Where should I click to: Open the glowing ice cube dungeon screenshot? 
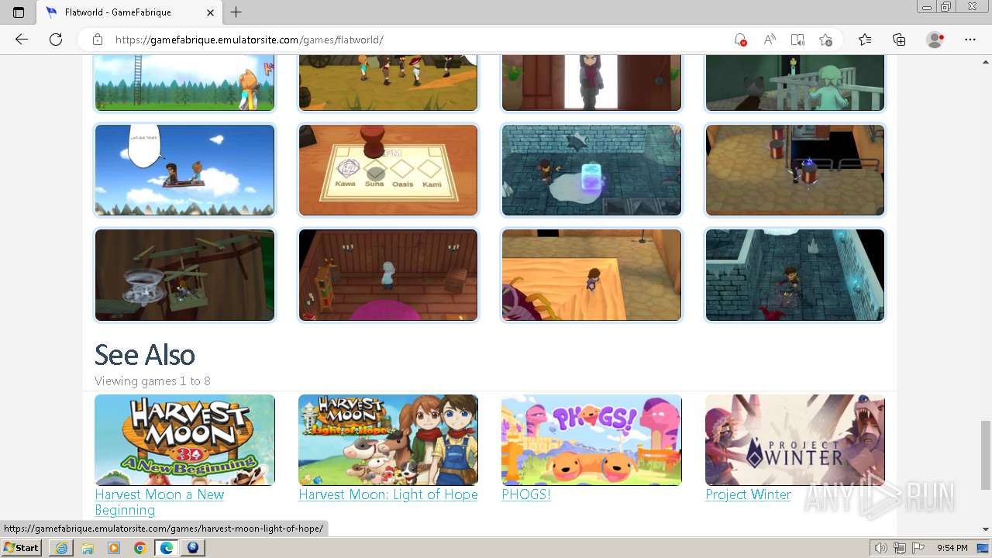point(591,170)
